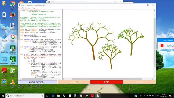Open Edge from the taskbar
This screenshot has width=174, height=98.
(53, 96)
